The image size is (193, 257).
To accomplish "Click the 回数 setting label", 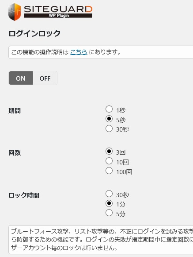I will point(15,153).
